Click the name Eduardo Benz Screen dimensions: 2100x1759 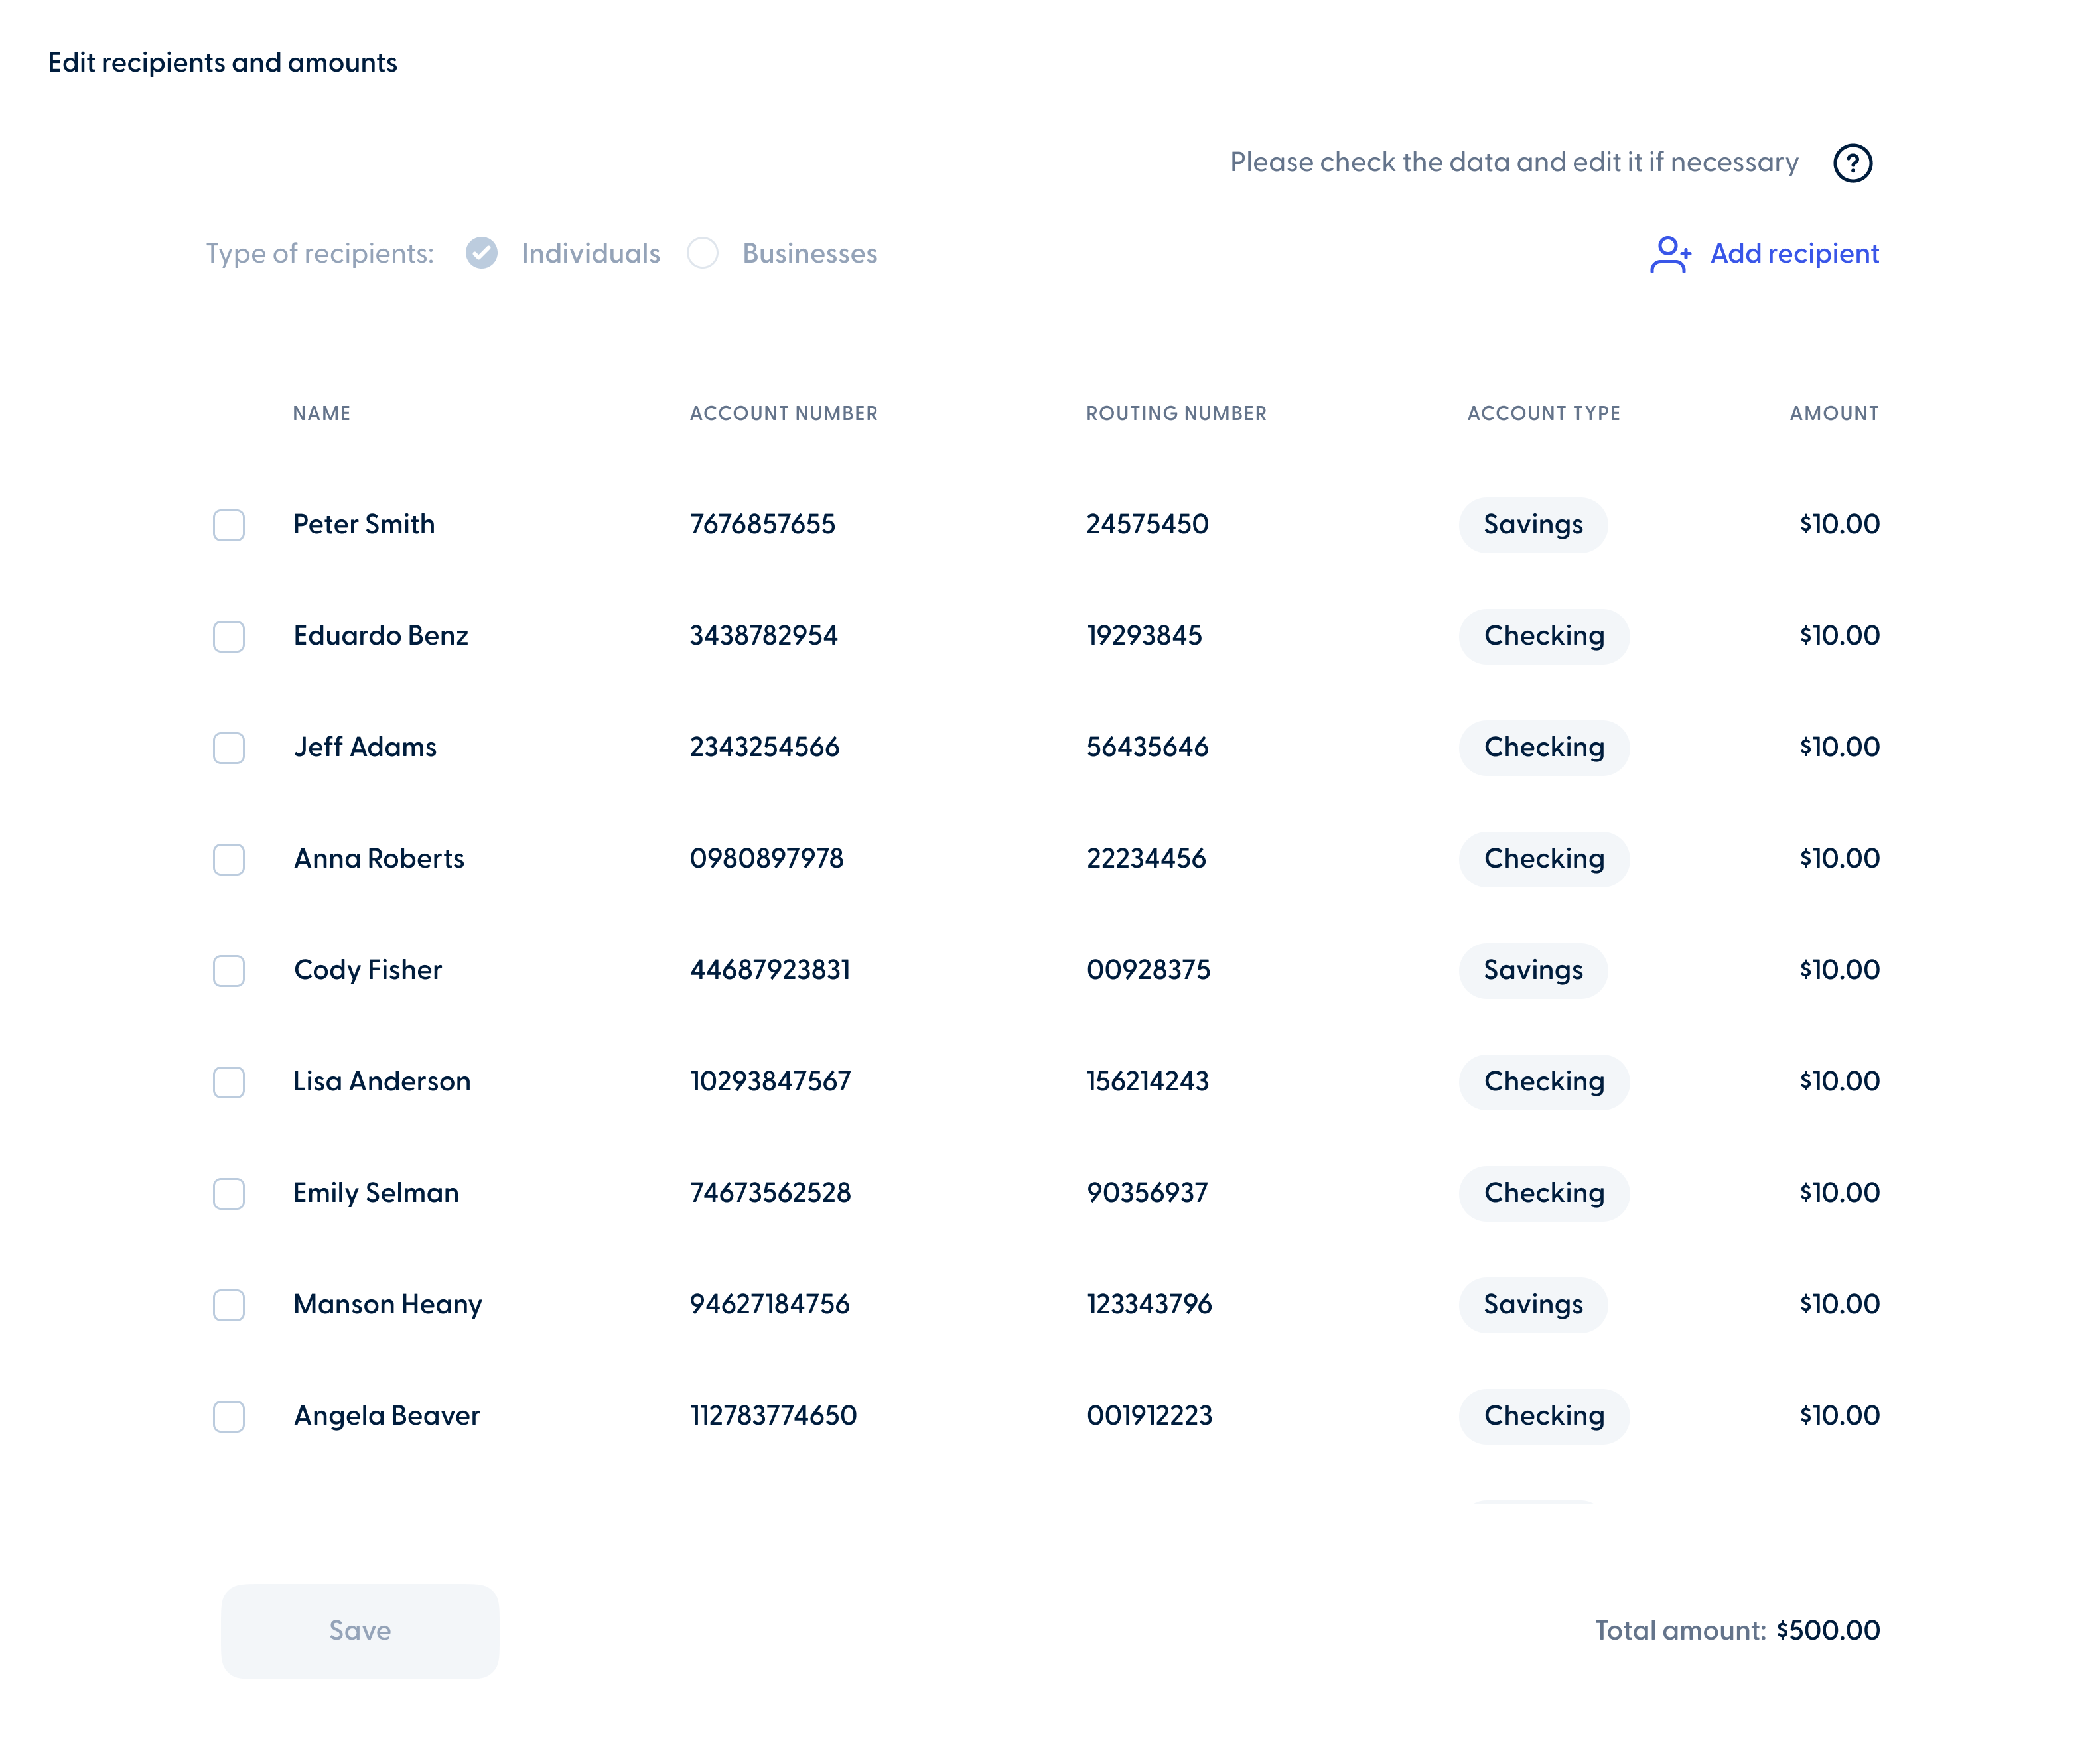(x=381, y=637)
